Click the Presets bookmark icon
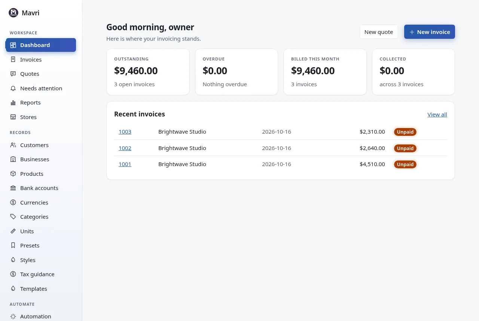 (x=13, y=246)
